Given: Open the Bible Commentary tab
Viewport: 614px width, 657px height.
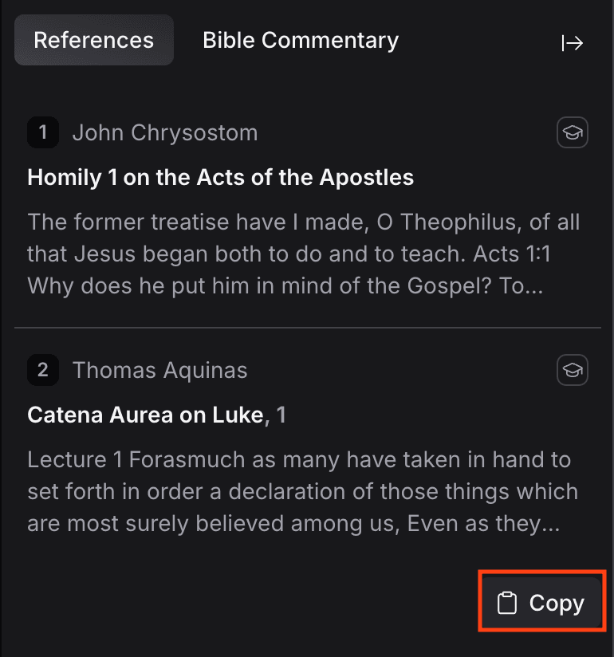Looking at the screenshot, I should point(300,40).
